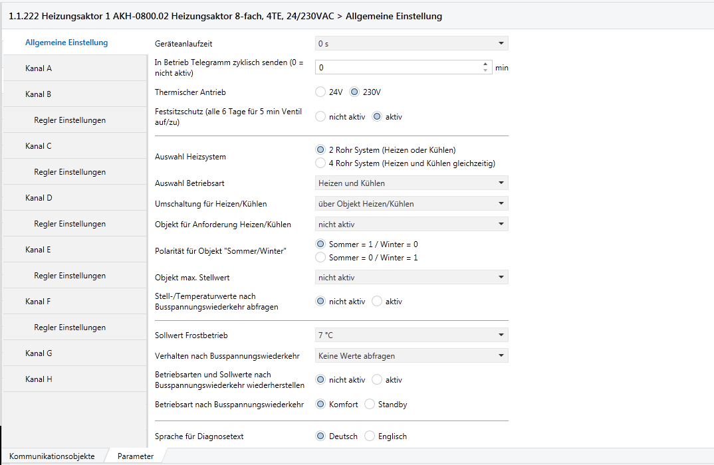This screenshot has width=714, height=465.
Task: Switch diagnosis text language to Englisch
Action: (370, 436)
